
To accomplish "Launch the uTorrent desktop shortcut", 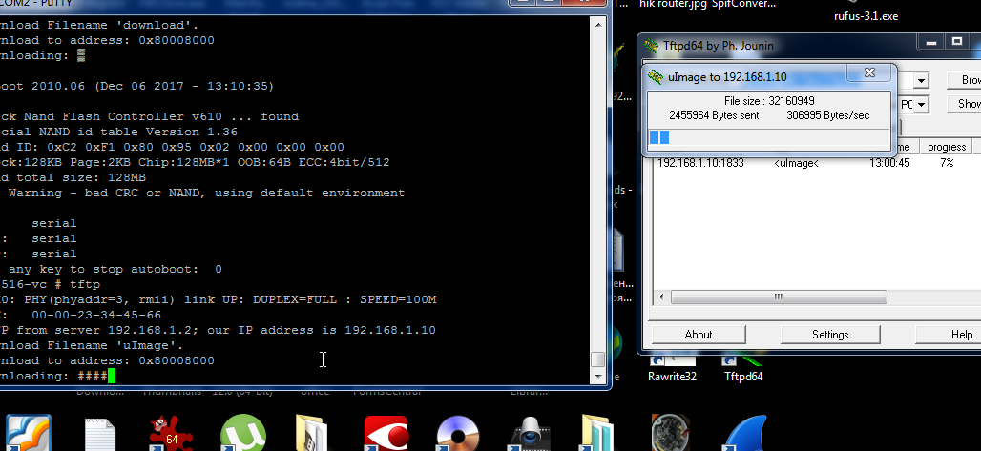I will [x=242, y=434].
